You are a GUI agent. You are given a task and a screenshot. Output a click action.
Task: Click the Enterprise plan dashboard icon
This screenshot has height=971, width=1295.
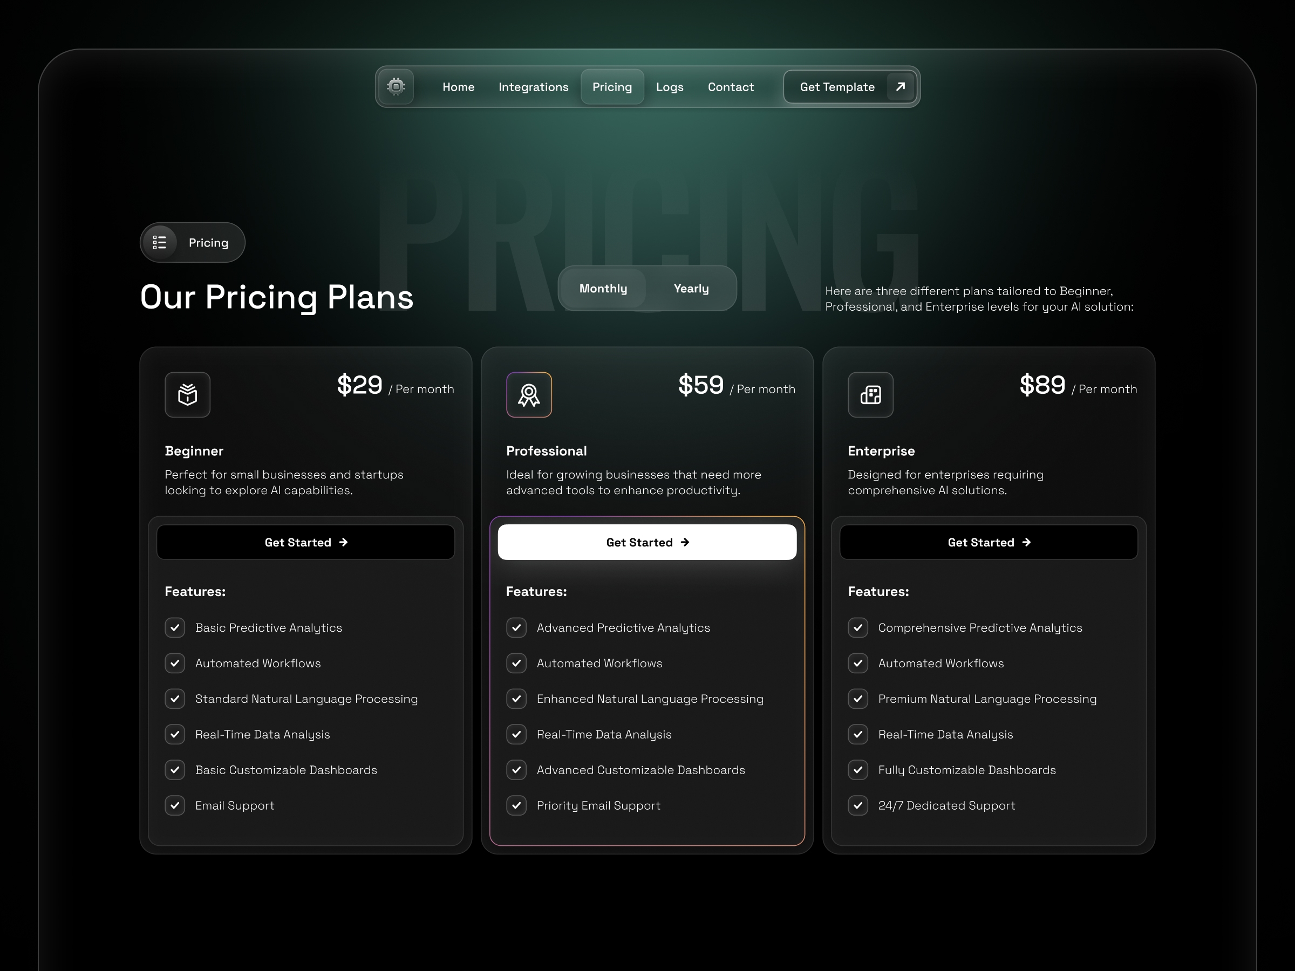pos(870,394)
